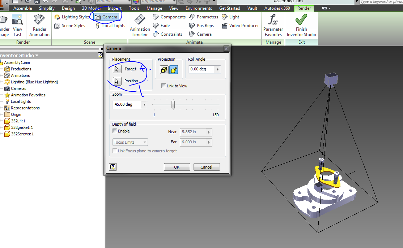Open Scene Styles
Image resolution: width=403 pixels, height=248 pixels.
tap(72, 25)
